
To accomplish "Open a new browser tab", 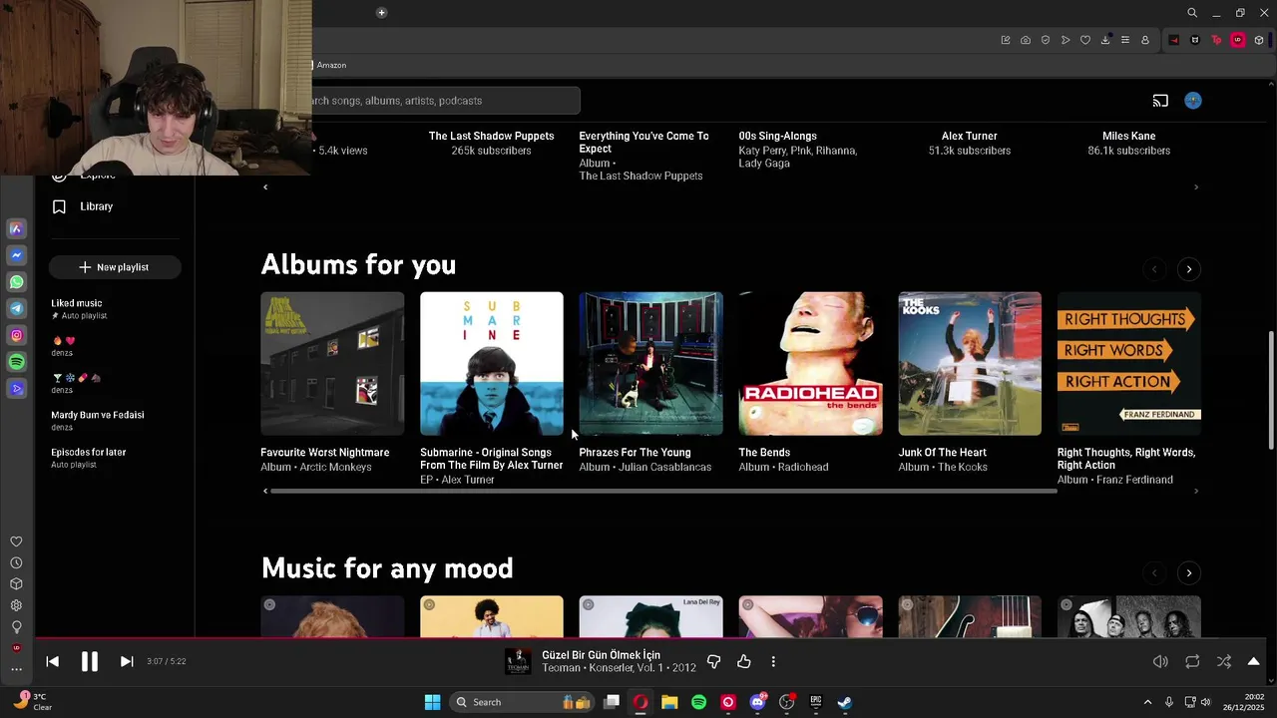I will tap(381, 13).
